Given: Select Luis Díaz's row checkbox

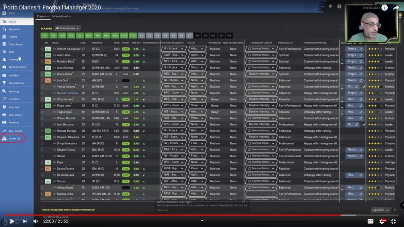Looking at the screenshot, I should pyautogui.click(x=42, y=80).
